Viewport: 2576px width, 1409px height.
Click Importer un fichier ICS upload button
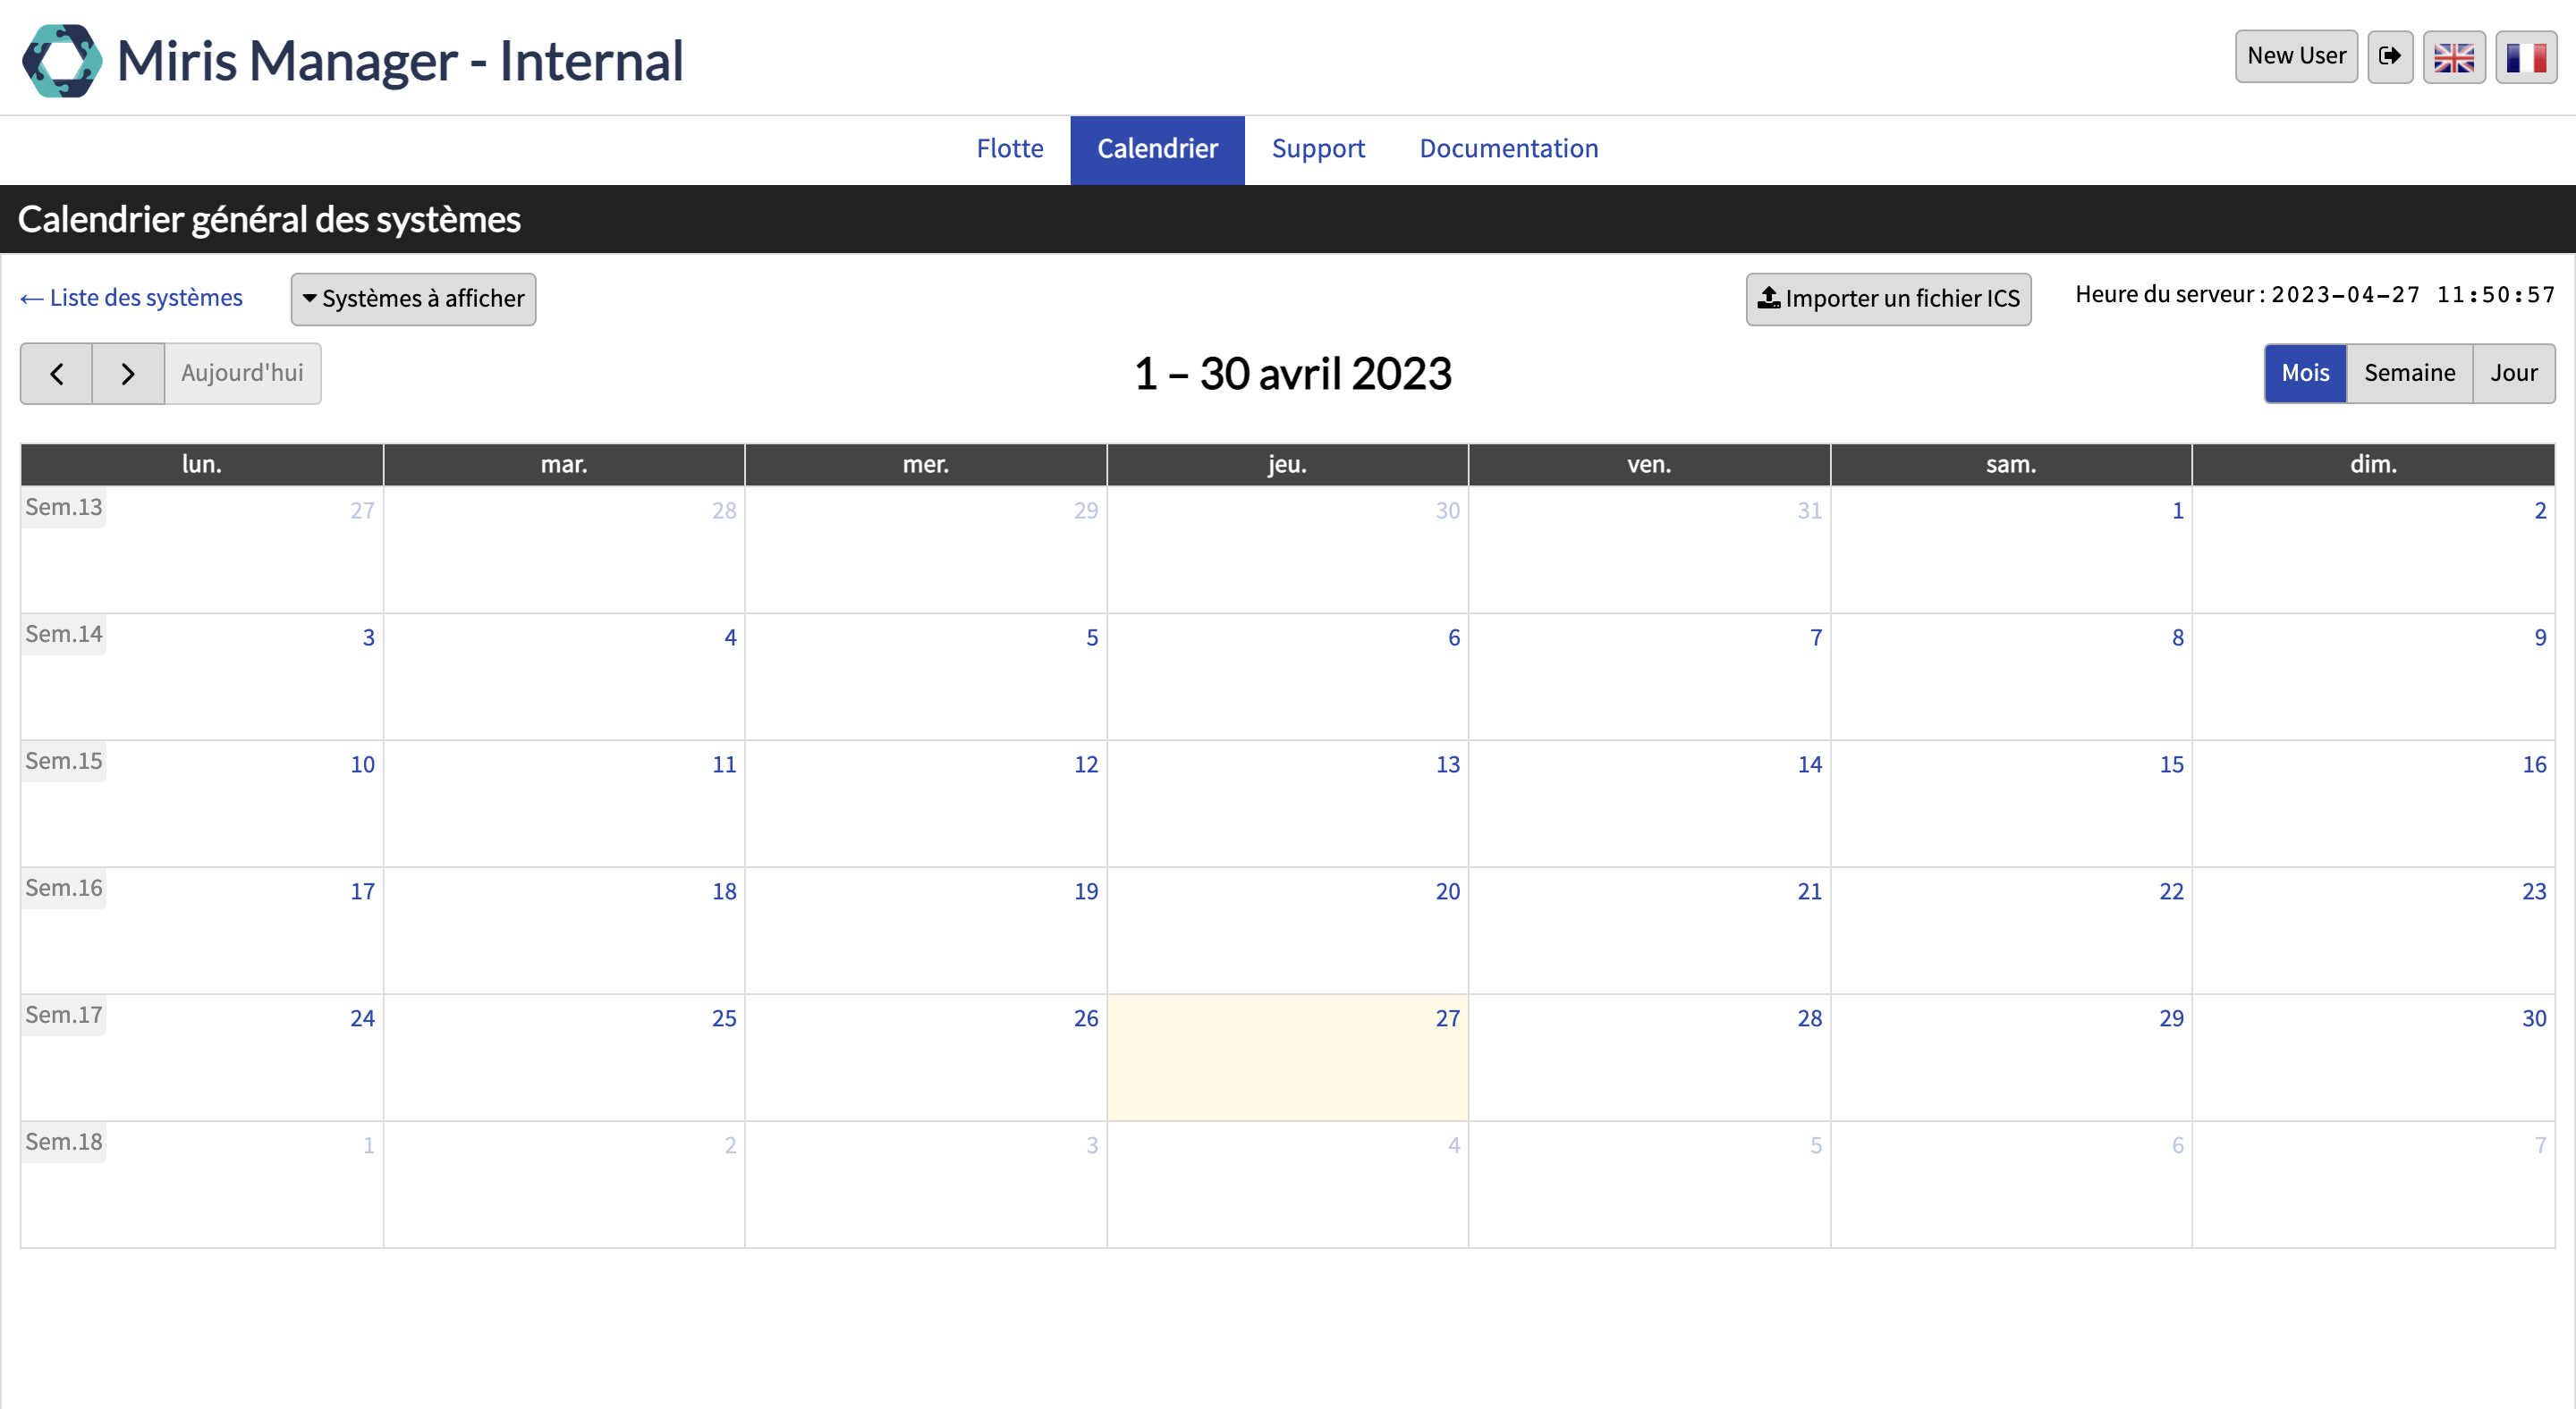[x=1888, y=299]
